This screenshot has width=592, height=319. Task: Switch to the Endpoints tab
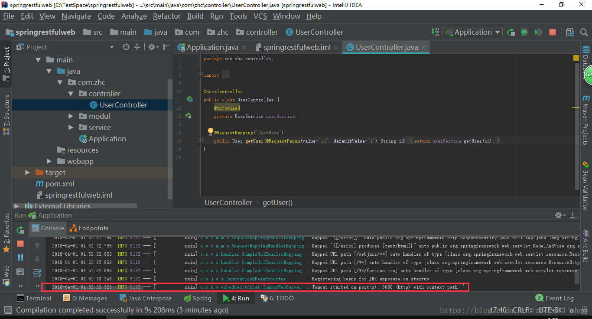[x=89, y=228]
